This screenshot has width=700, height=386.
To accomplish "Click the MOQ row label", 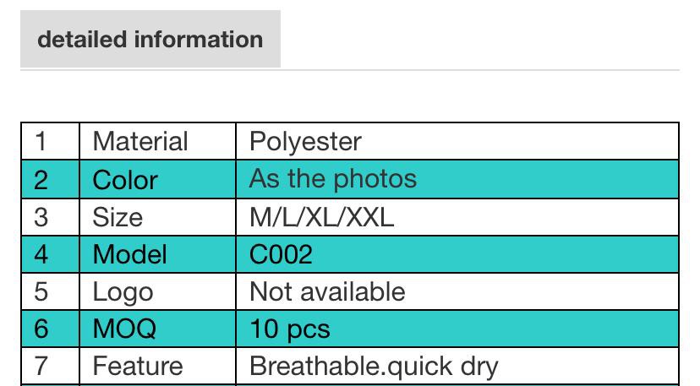I will coord(124,329).
